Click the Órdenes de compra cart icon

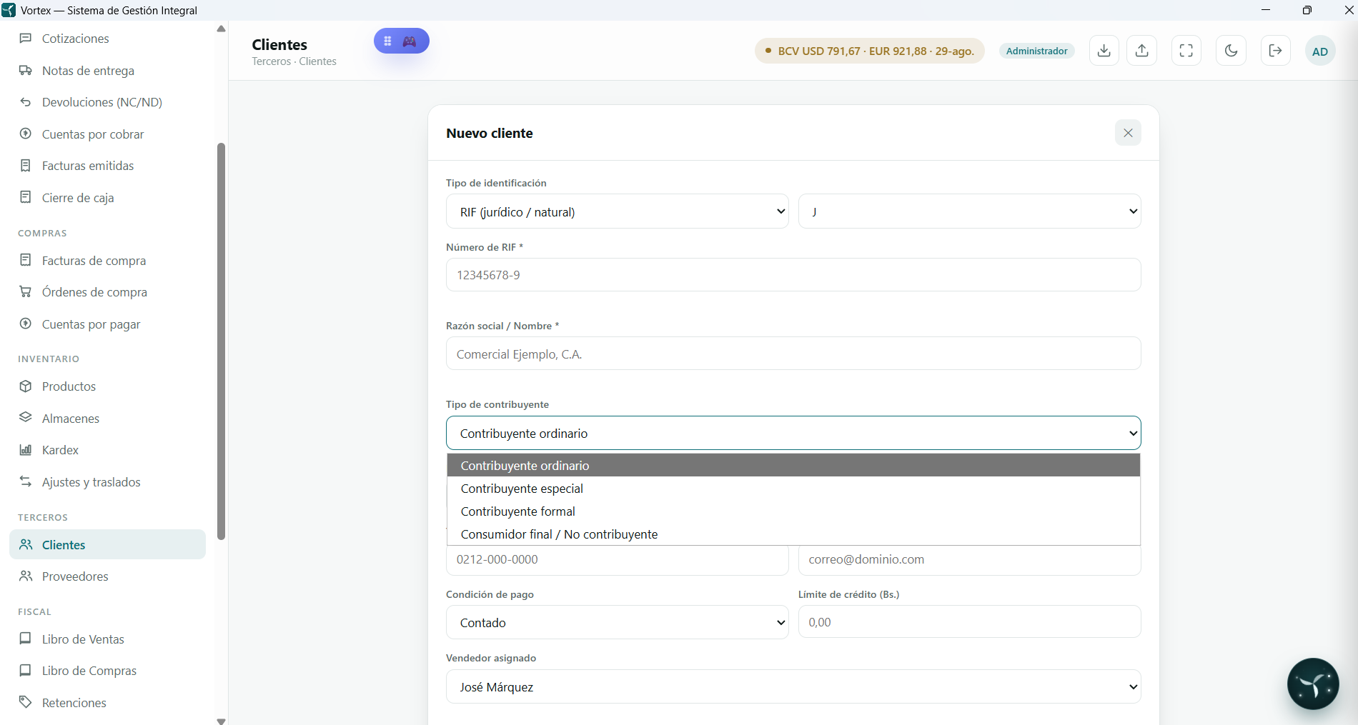click(26, 291)
